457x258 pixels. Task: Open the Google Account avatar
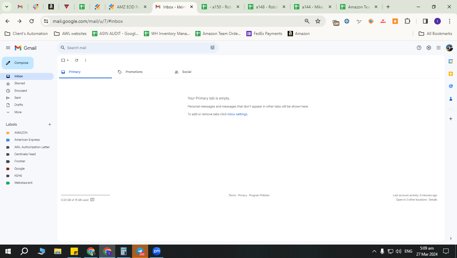tap(449, 48)
